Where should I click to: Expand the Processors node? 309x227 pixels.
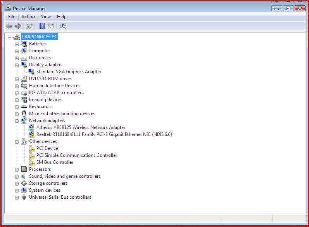(17, 170)
